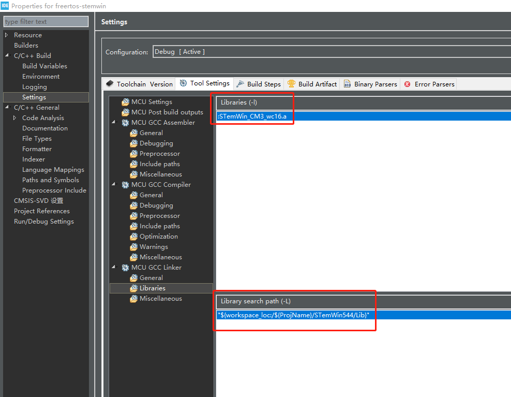Click the MCU Post build outputs icon
The width and height of the screenshot is (511, 397).
[126, 112]
